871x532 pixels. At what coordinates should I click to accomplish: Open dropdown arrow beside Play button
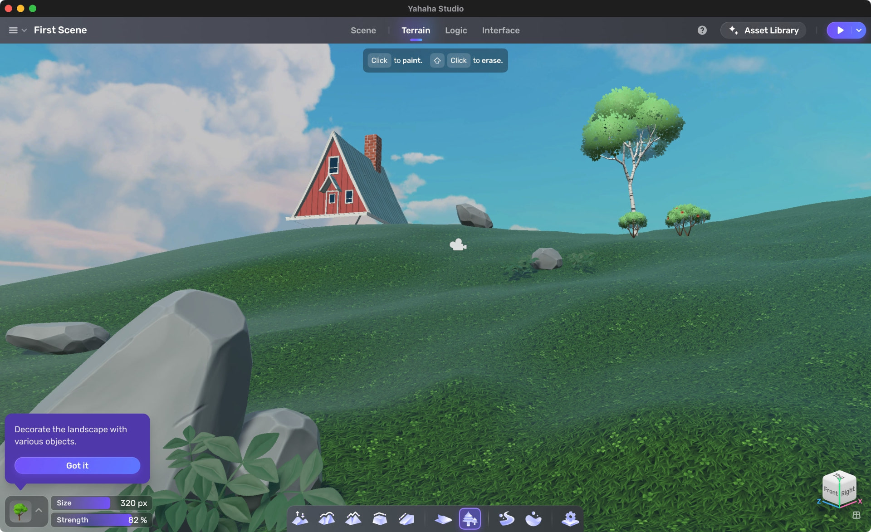[859, 30]
